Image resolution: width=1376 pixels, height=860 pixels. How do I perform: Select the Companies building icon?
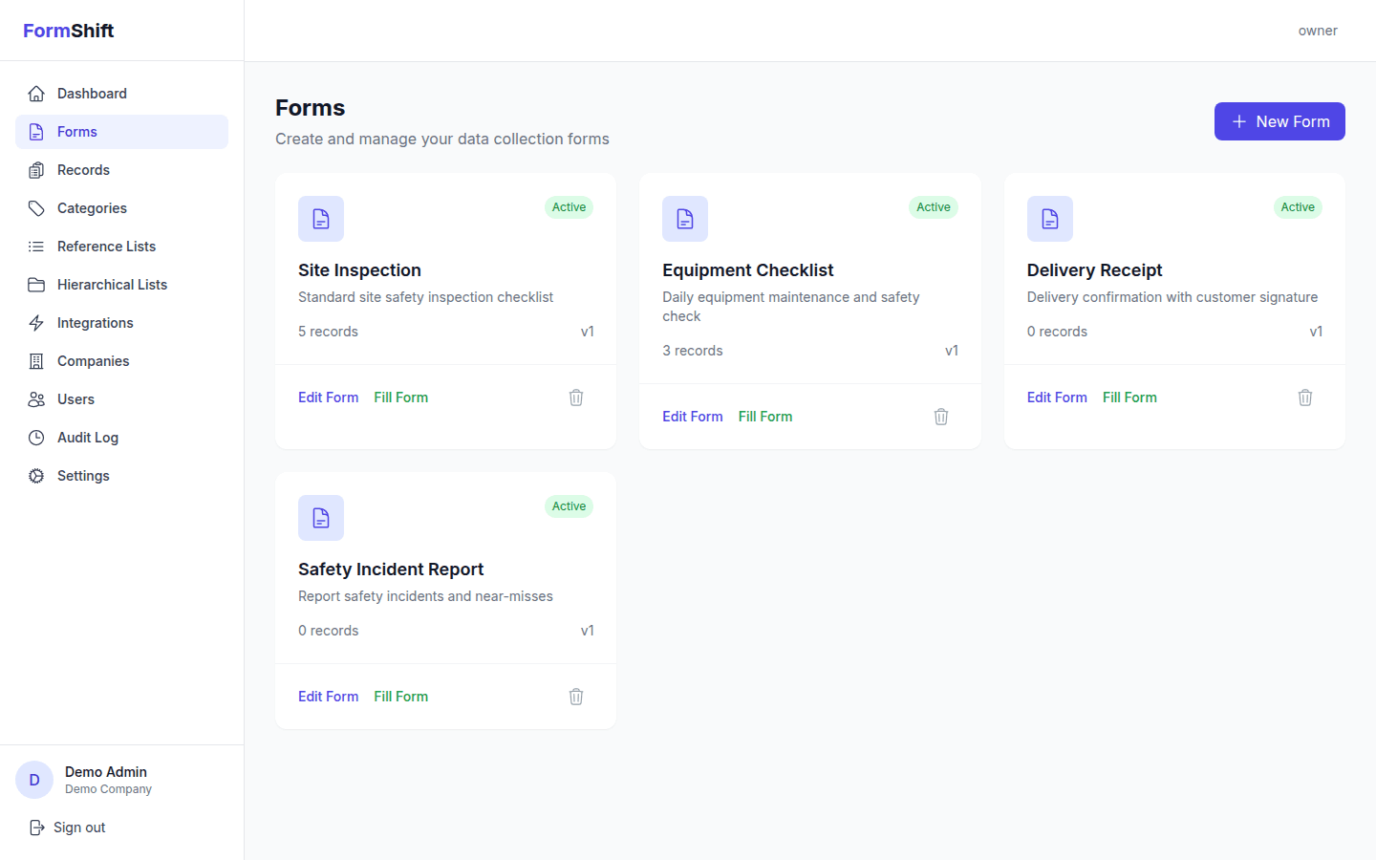click(x=35, y=360)
